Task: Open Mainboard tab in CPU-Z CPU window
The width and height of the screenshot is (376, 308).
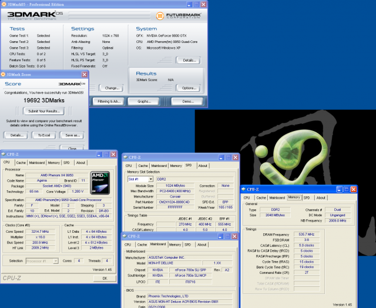Action: pos(36,163)
